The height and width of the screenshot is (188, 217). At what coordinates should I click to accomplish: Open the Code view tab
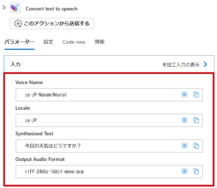point(74,42)
